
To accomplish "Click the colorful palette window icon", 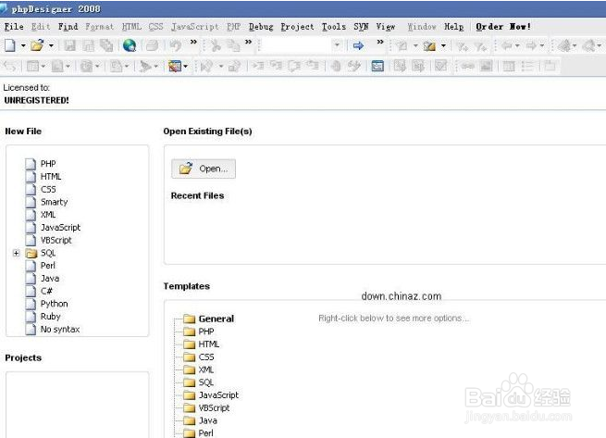I will [x=175, y=66].
